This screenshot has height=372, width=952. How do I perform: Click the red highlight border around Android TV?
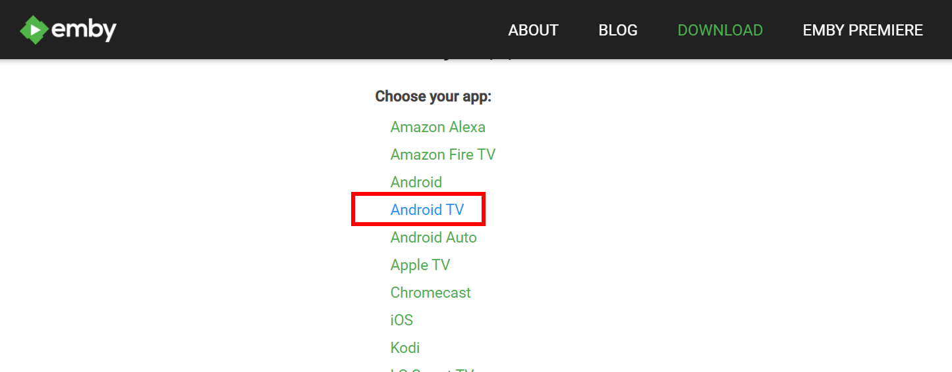353,210
